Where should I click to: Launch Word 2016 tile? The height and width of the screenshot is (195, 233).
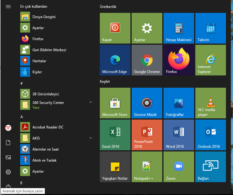179,135
